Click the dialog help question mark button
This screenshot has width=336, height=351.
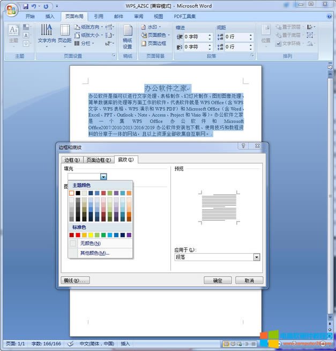pos(243,146)
